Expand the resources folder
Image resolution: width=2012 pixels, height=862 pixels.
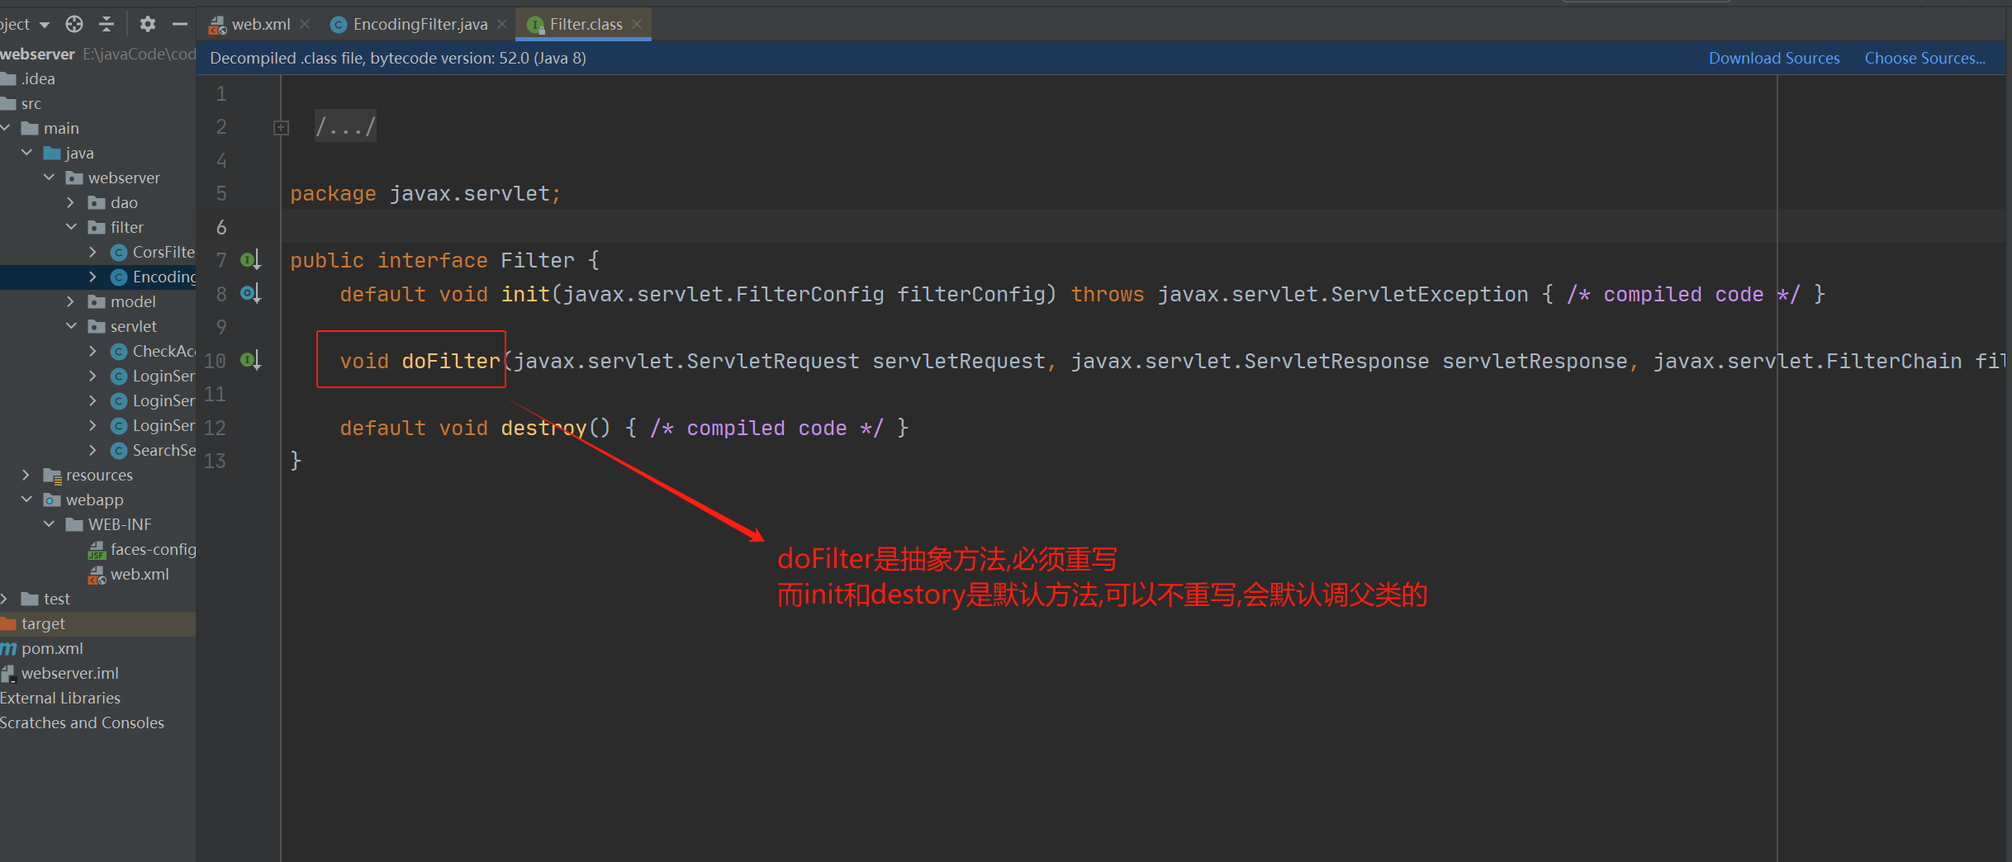[26, 475]
